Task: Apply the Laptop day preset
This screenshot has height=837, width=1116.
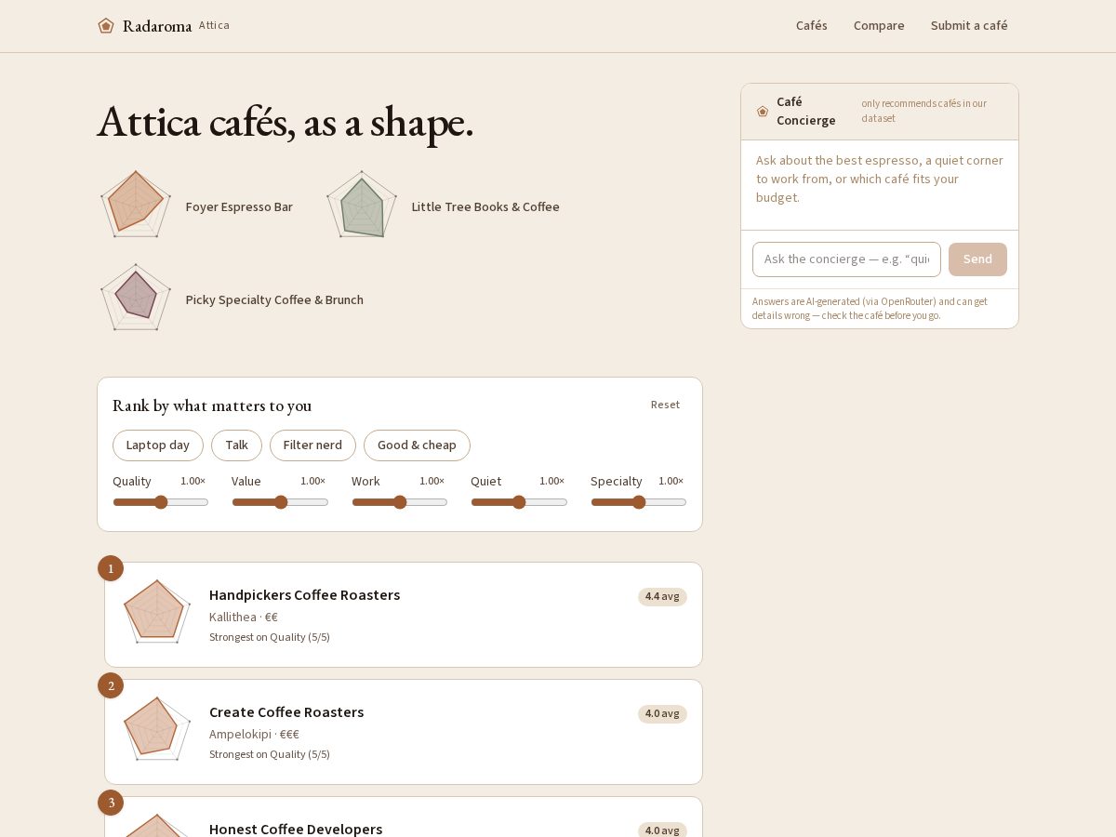Action: 158,445
